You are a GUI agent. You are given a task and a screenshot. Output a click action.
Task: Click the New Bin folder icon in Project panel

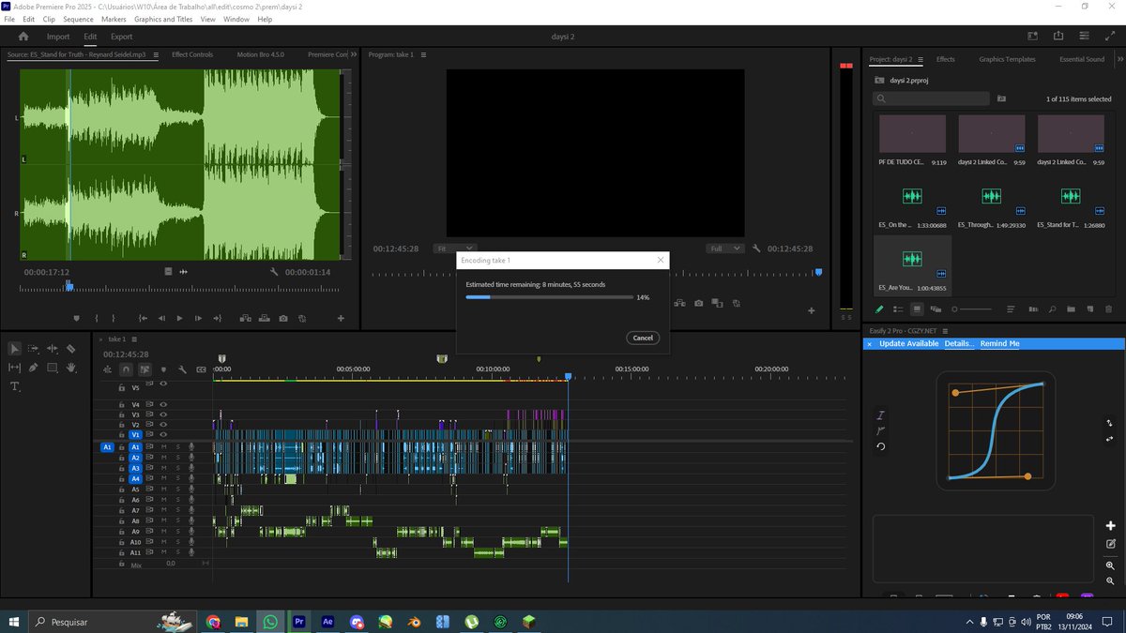[1071, 309]
